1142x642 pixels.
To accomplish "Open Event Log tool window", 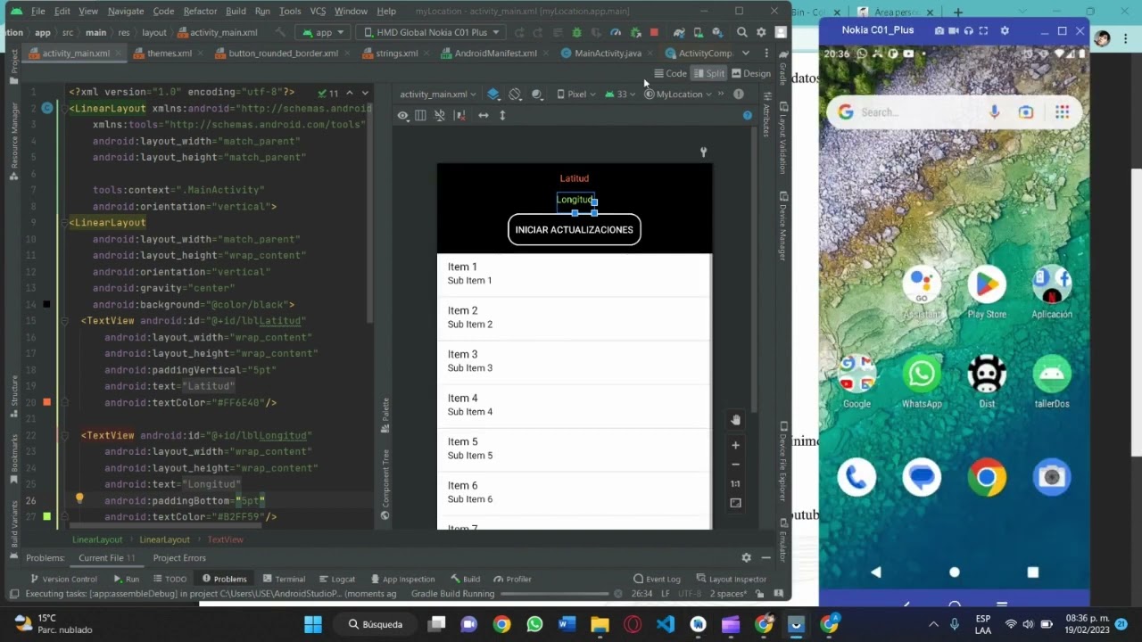I will [x=657, y=579].
